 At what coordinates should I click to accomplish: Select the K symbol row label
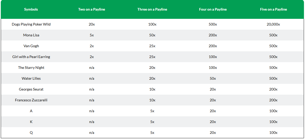[x=31, y=122]
